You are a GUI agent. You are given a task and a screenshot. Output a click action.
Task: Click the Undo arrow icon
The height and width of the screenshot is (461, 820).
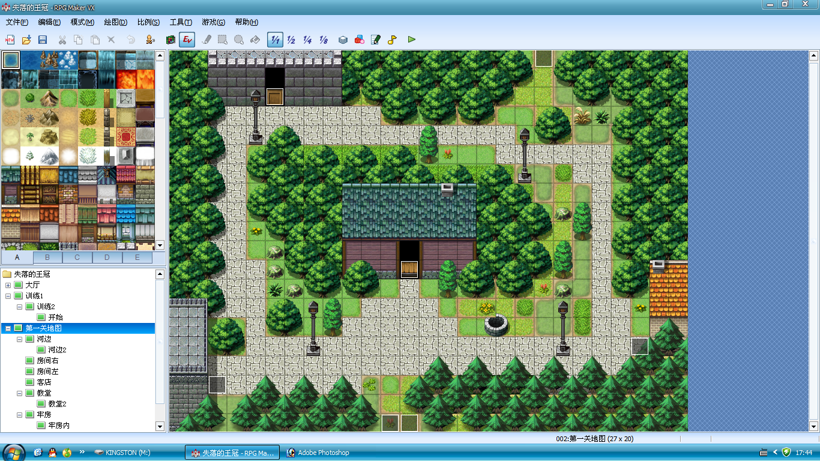click(131, 40)
